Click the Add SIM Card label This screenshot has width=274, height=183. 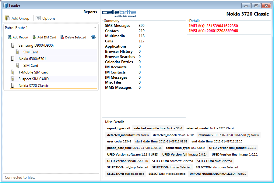click(x=47, y=37)
